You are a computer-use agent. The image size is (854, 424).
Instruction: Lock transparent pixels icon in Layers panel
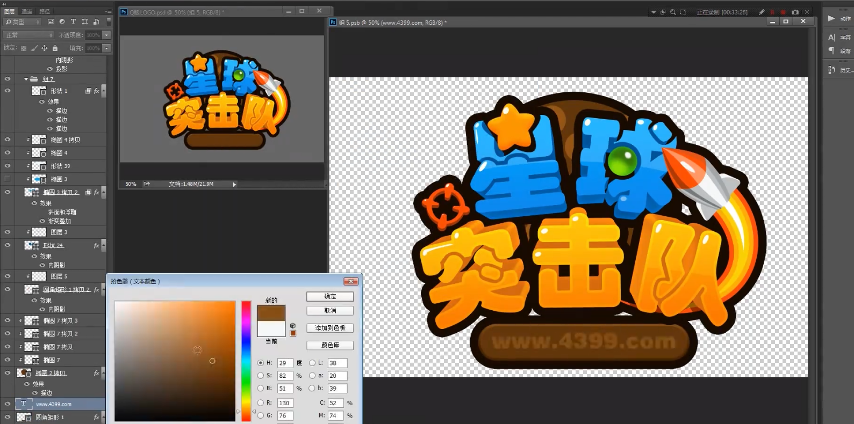pos(24,48)
